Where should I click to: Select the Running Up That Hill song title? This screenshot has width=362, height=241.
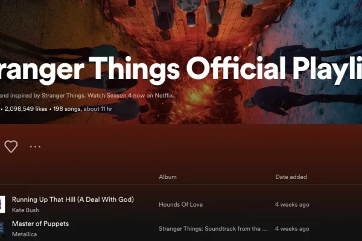[73, 199]
